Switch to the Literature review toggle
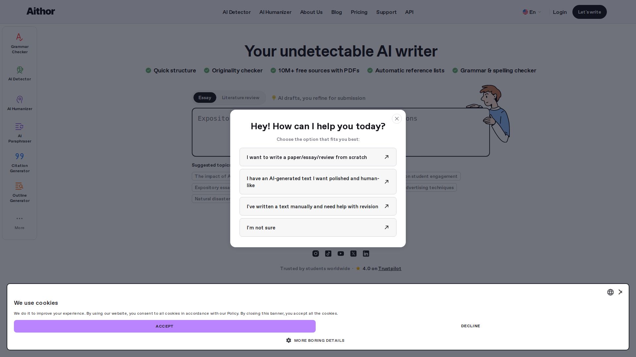 tap(240, 98)
